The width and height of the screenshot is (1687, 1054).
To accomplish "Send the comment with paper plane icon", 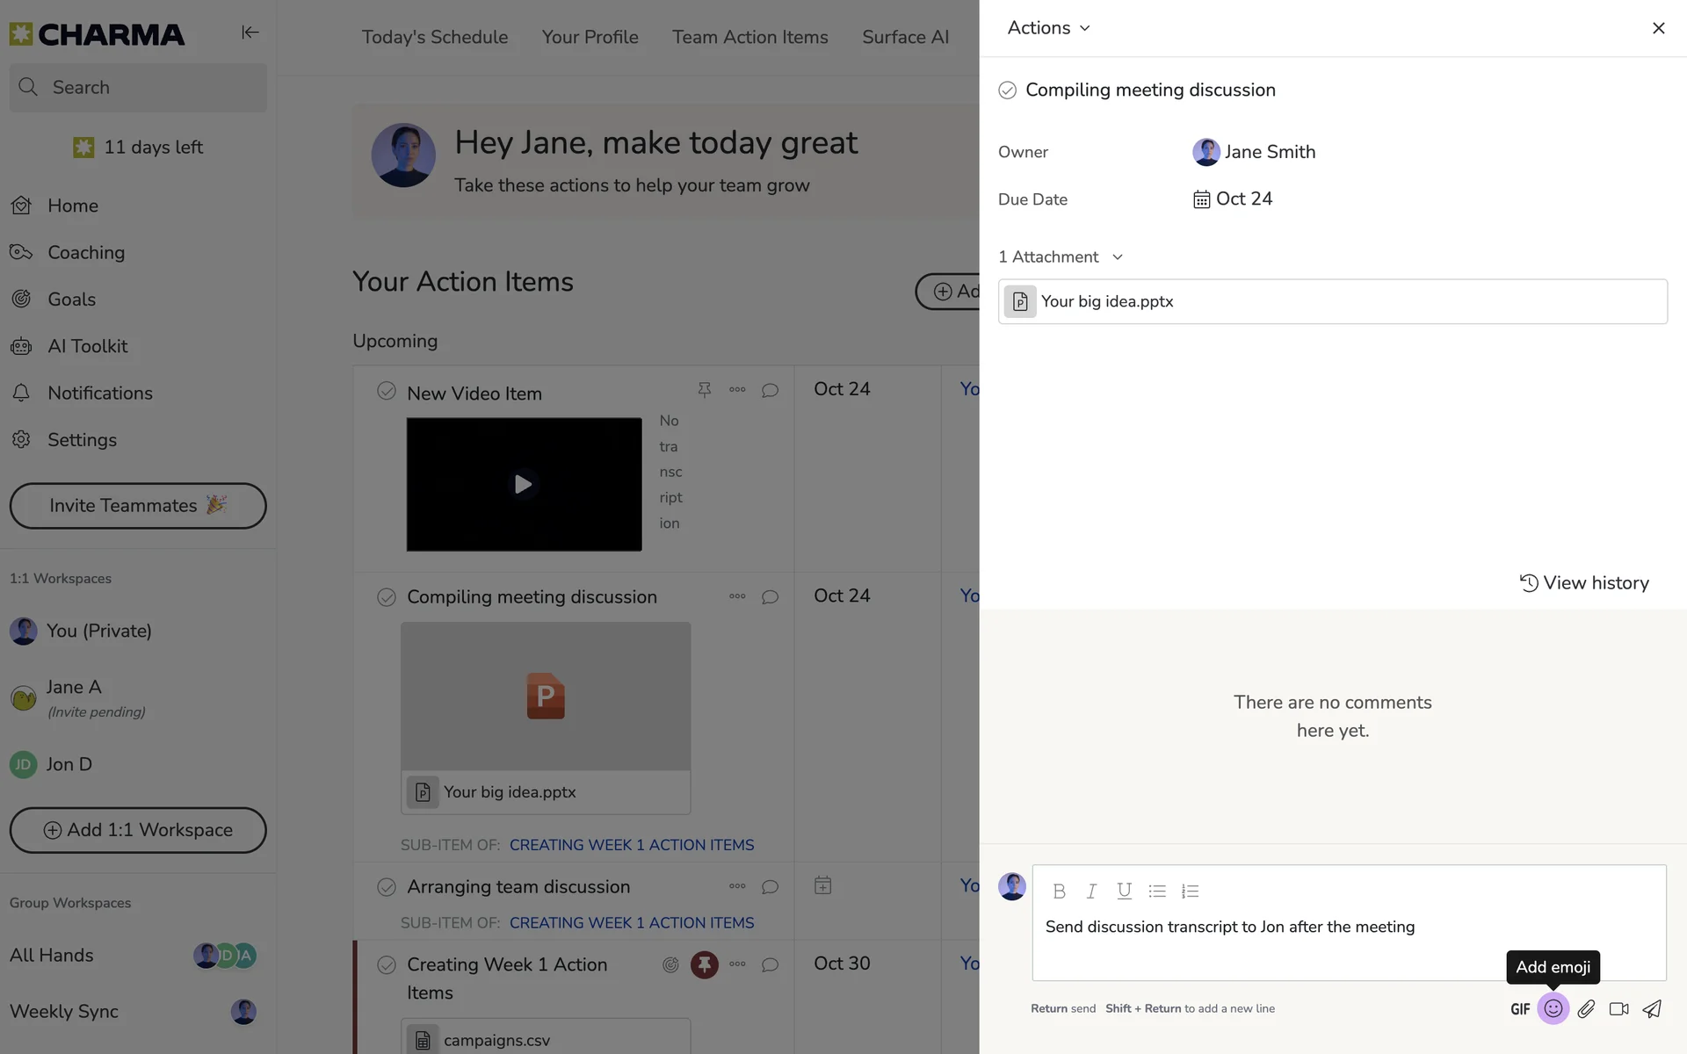I will tap(1652, 1008).
